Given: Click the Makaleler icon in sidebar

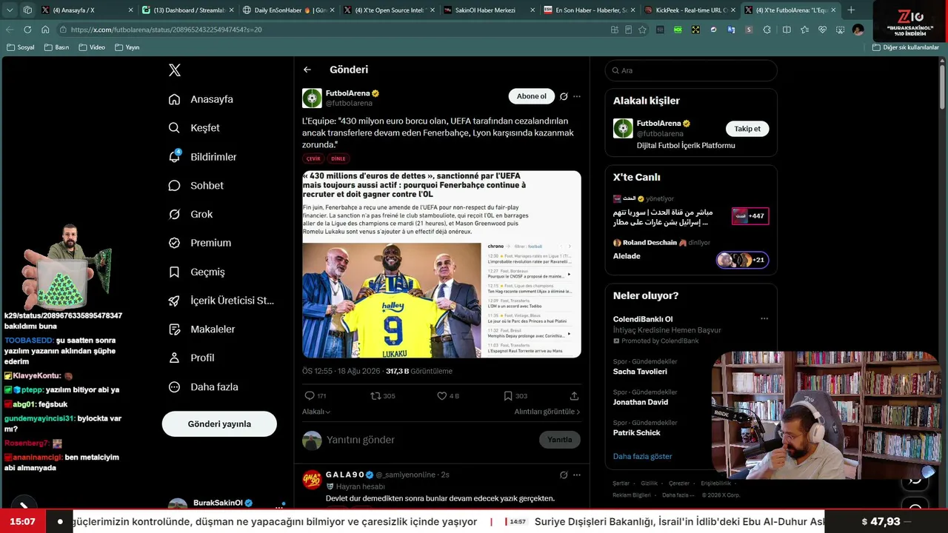Looking at the screenshot, I should (175, 329).
